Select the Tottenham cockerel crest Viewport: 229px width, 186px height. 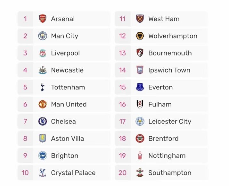click(x=43, y=87)
